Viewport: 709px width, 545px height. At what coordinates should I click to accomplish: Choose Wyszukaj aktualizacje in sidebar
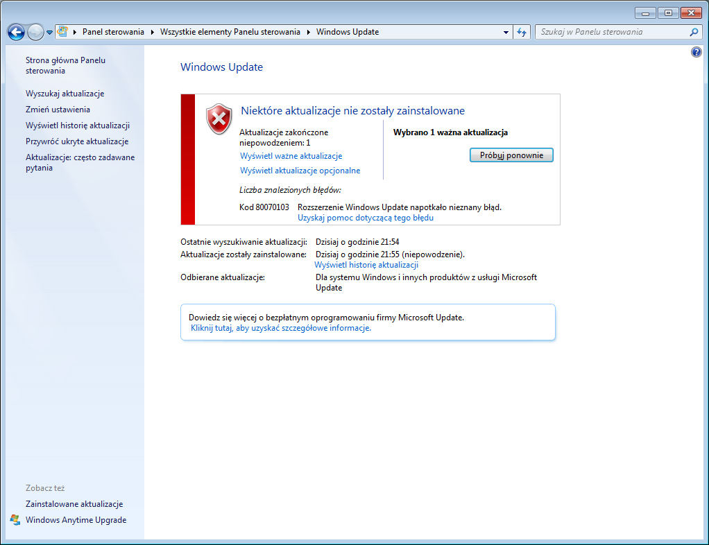point(65,94)
